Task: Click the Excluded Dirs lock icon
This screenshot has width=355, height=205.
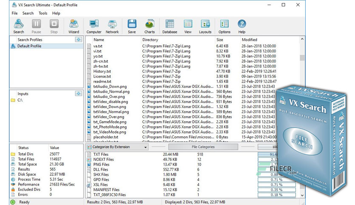Action: coord(13,189)
